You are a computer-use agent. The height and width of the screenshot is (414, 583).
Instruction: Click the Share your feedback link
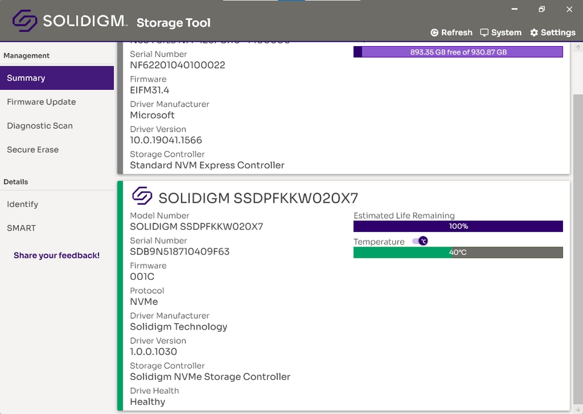pyautogui.click(x=56, y=256)
